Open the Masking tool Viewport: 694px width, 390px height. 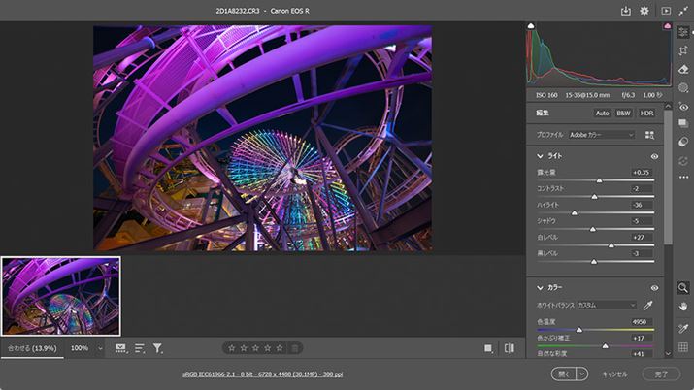click(x=683, y=87)
